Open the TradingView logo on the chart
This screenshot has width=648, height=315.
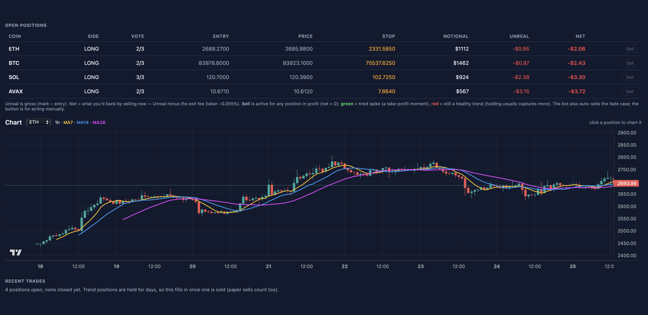(x=15, y=252)
